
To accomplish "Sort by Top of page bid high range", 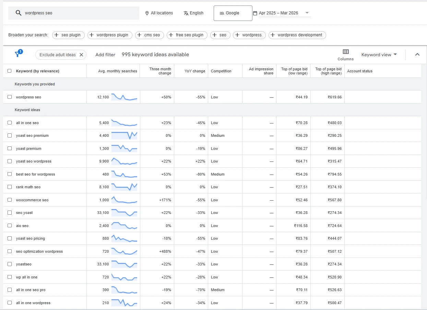I will click(328, 71).
